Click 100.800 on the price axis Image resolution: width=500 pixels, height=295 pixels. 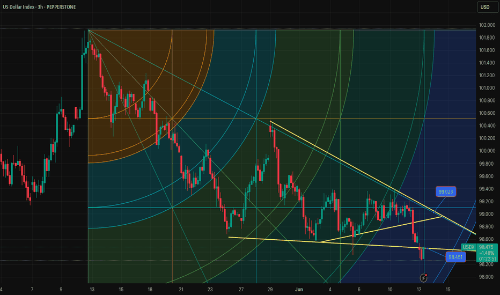(487, 100)
